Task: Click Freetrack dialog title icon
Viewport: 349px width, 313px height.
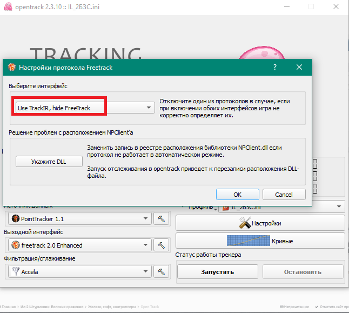Action: tap(12, 67)
